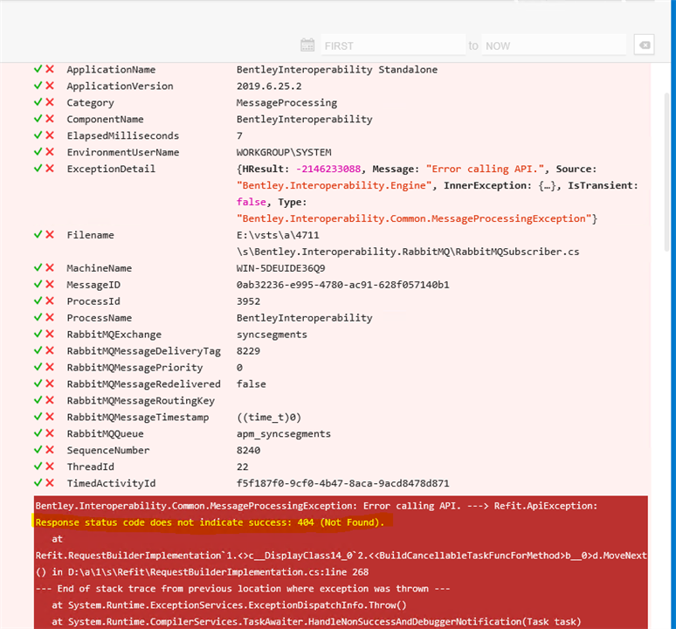
Task: Exclude filter X for ThreadId
Action: [x=50, y=466]
